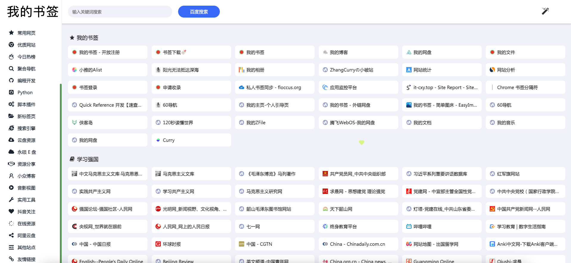The height and width of the screenshot is (263, 571).
Task: Open the 今日热榜 sidebar category
Action: (x=27, y=57)
